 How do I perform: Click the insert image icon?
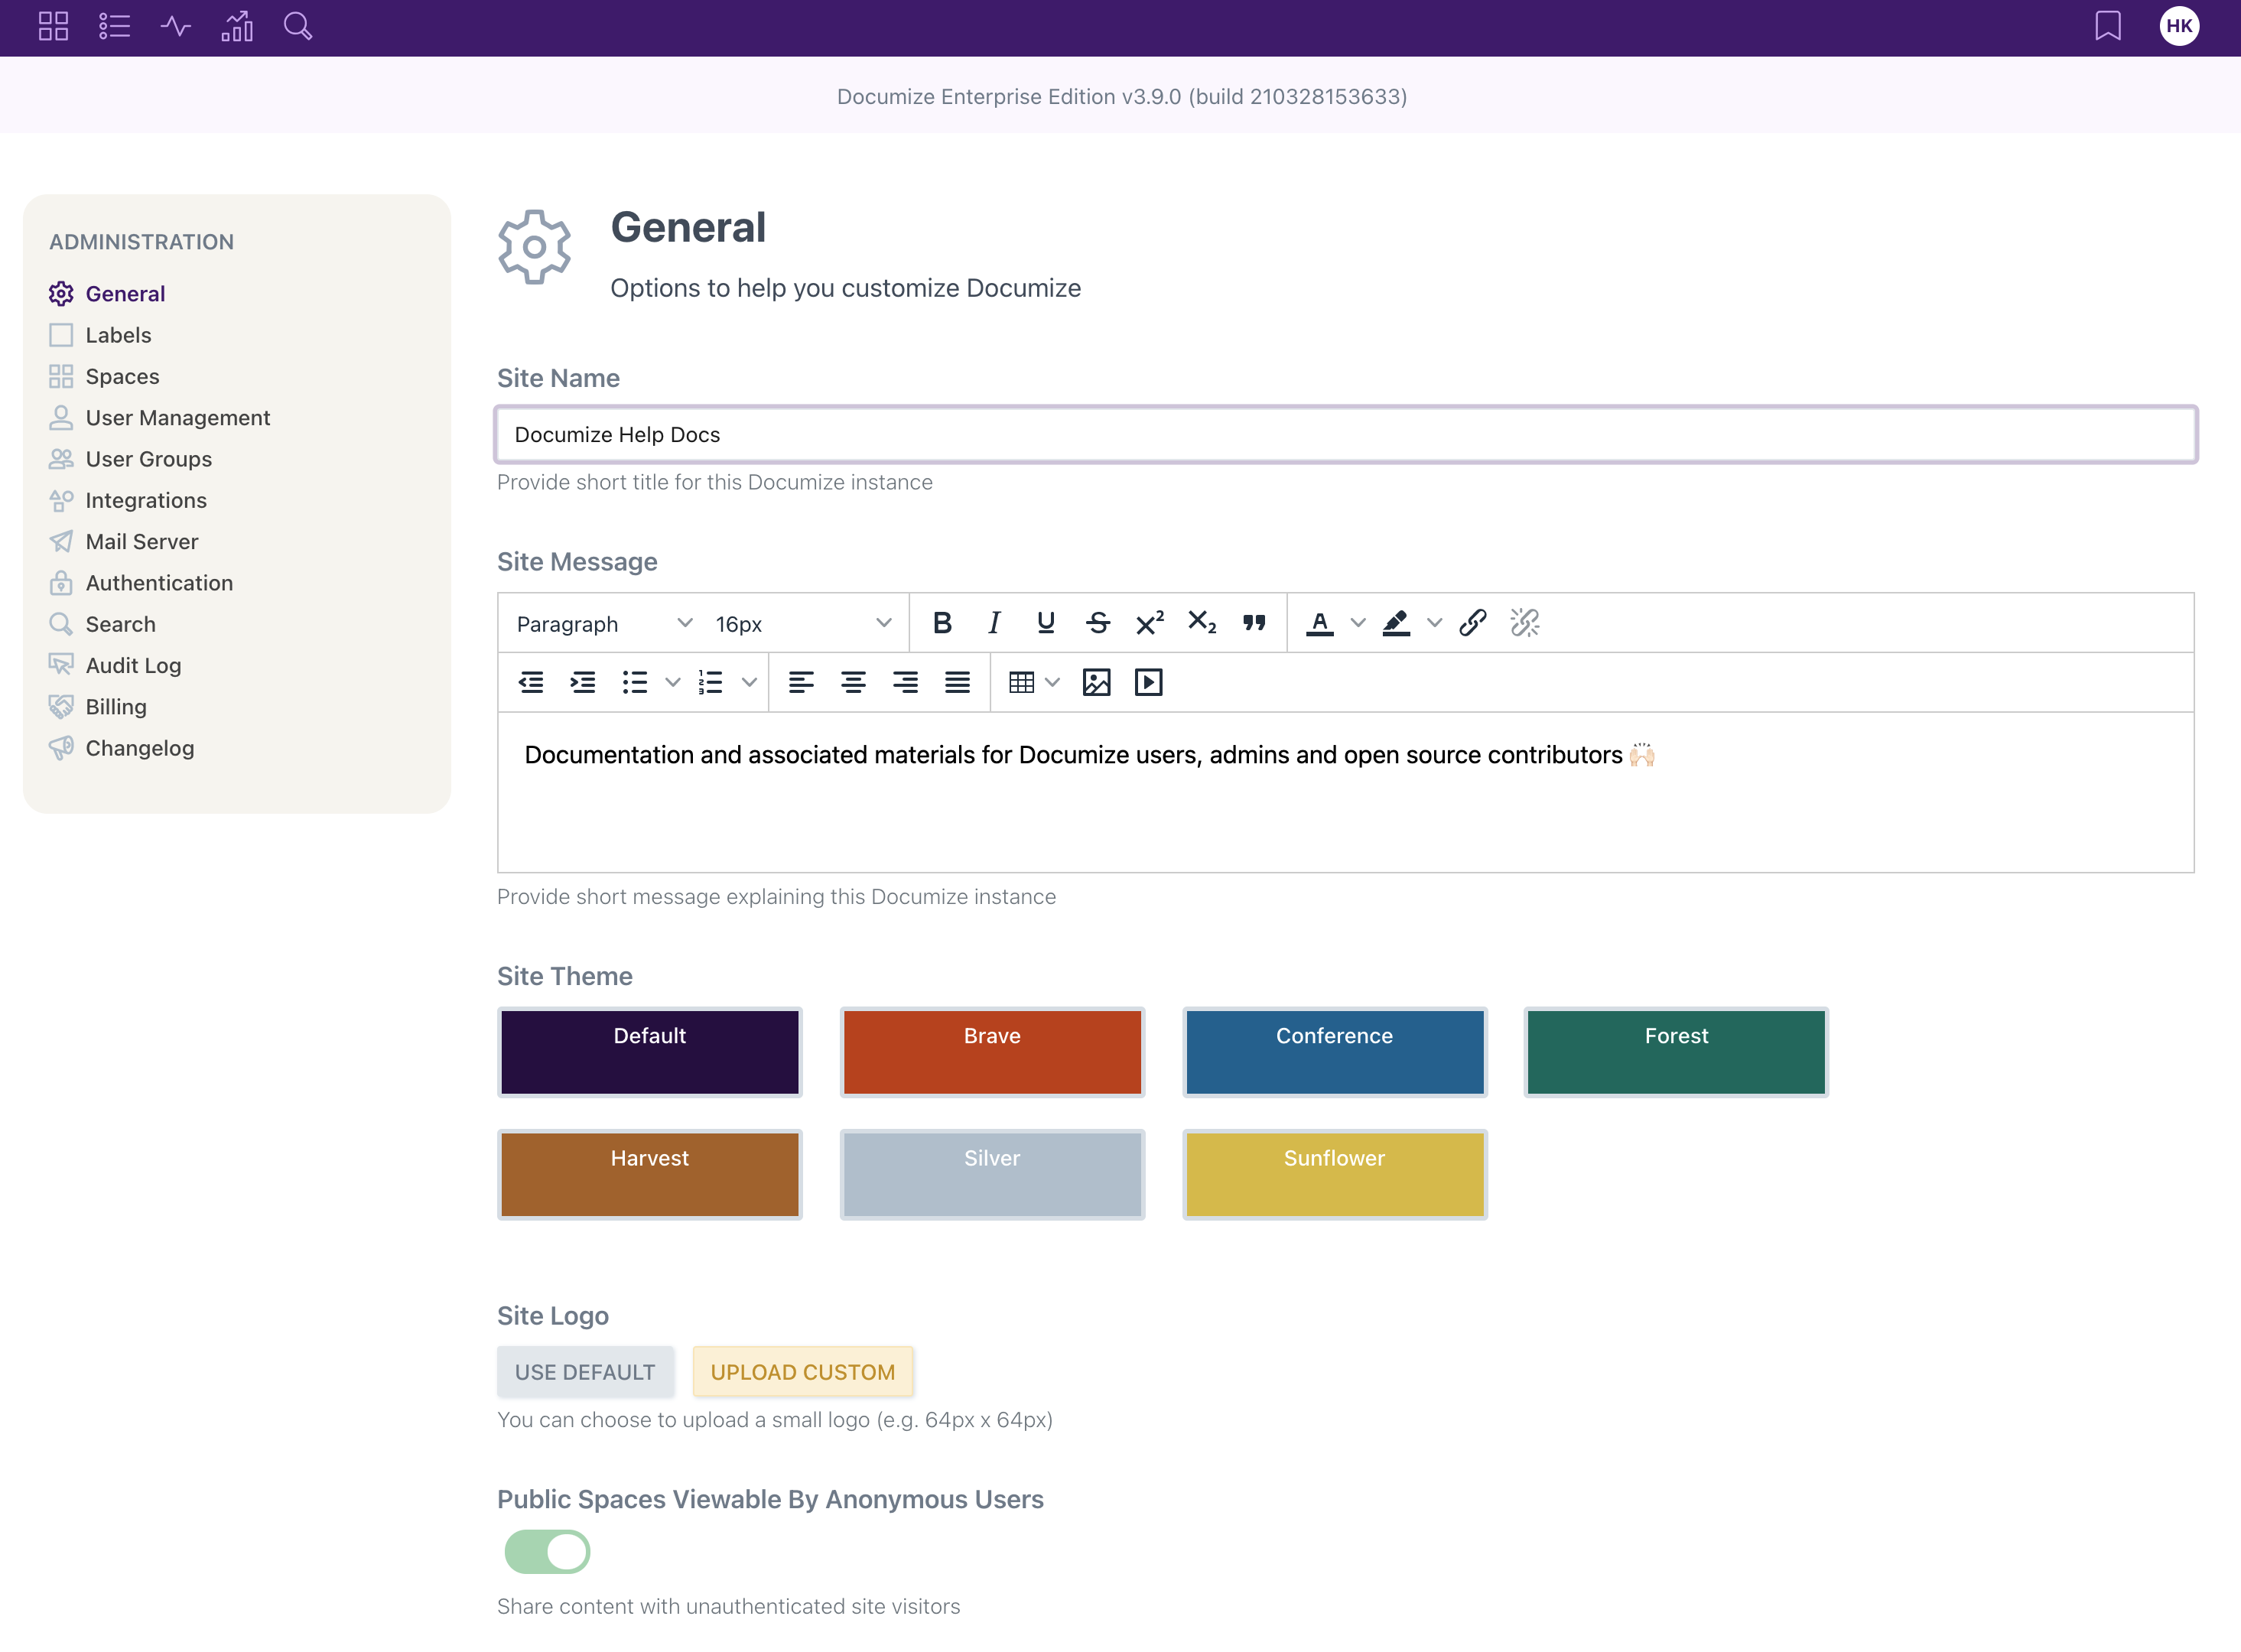click(x=1096, y=681)
